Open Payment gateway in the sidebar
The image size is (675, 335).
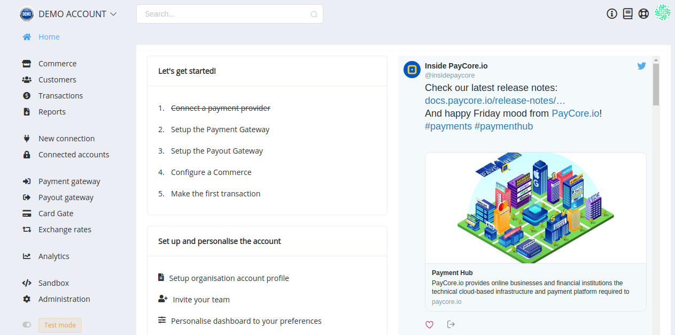(x=69, y=181)
